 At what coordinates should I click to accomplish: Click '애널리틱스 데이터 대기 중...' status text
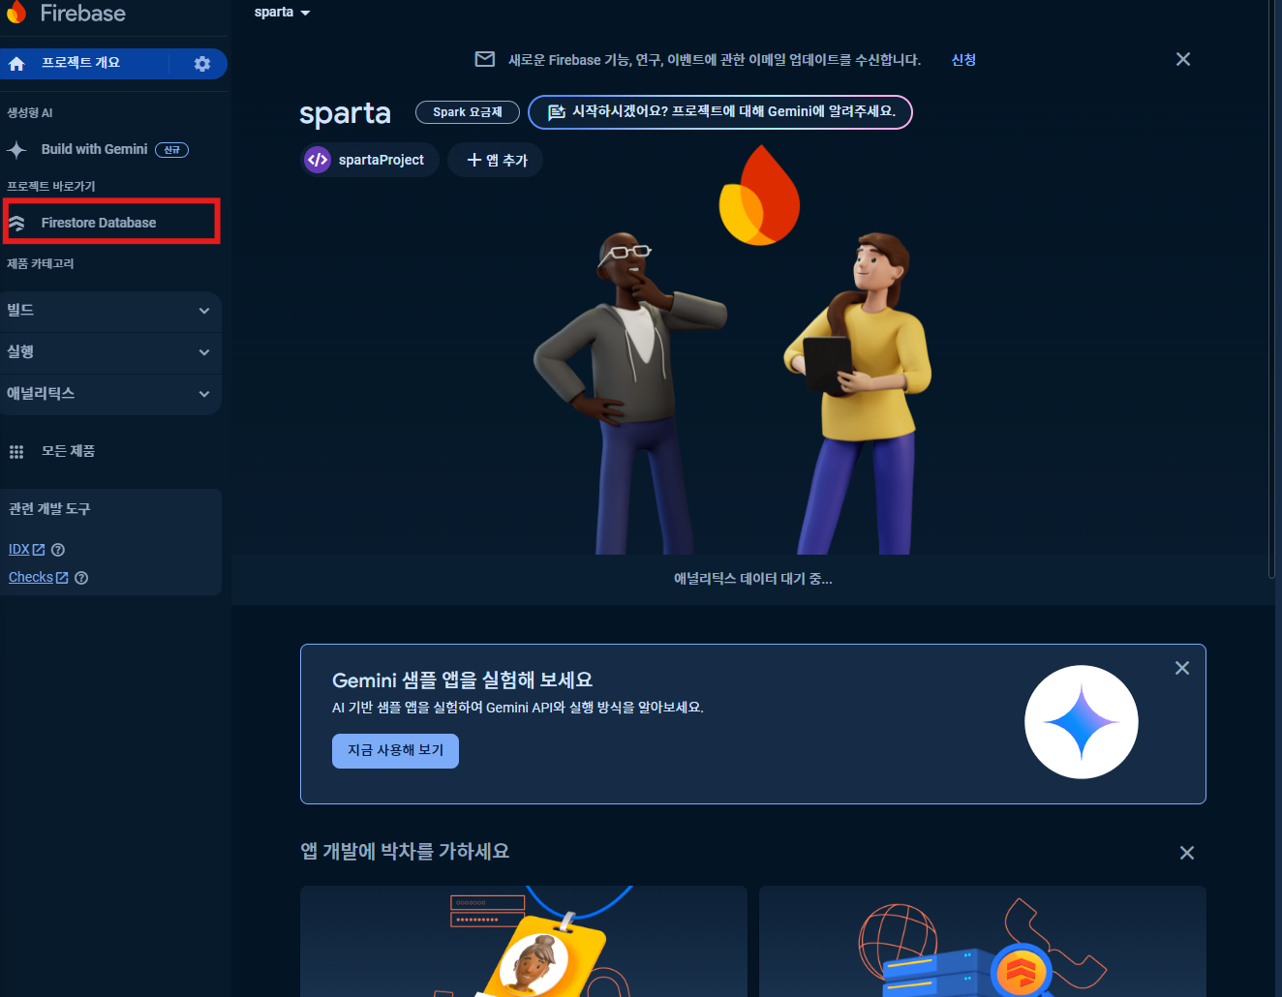tap(753, 579)
